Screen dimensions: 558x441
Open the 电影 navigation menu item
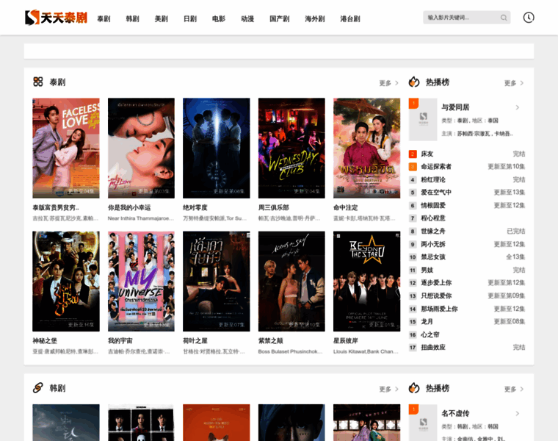[219, 19]
